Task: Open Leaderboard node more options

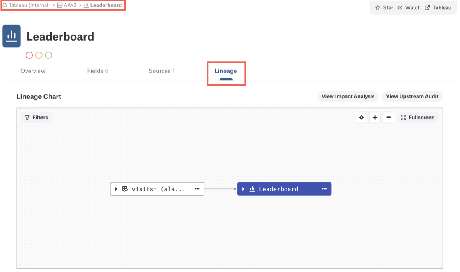Action: pyautogui.click(x=324, y=189)
